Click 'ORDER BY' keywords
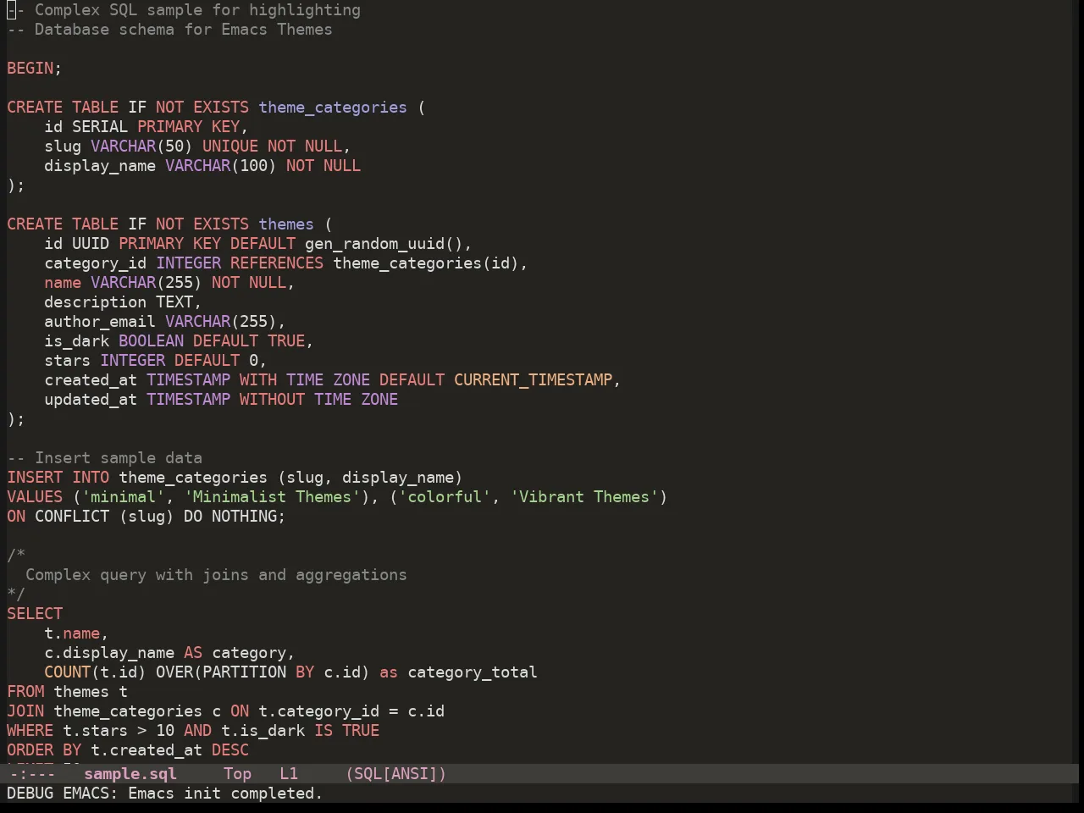The image size is (1084, 813). (x=44, y=750)
